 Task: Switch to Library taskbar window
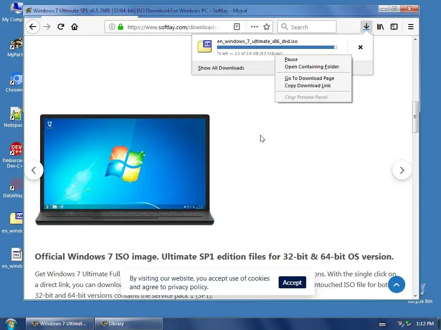point(128,324)
